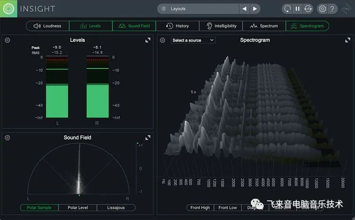The width and height of the screenshot is (355, 220).
Task: Open the Select a source dropdown
Action: point(193,40)
